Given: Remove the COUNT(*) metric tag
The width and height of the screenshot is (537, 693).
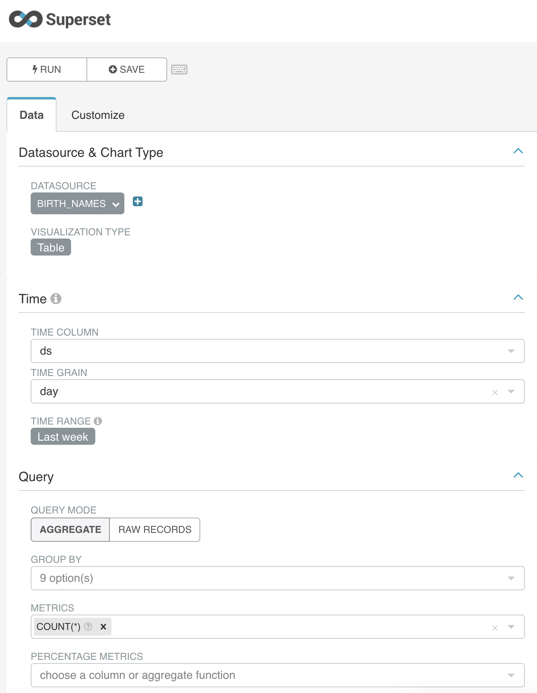Looking at the screenshot, I should (103, 627).
